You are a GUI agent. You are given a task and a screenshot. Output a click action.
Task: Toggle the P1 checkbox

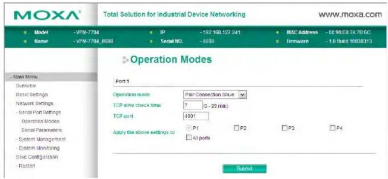188,128
